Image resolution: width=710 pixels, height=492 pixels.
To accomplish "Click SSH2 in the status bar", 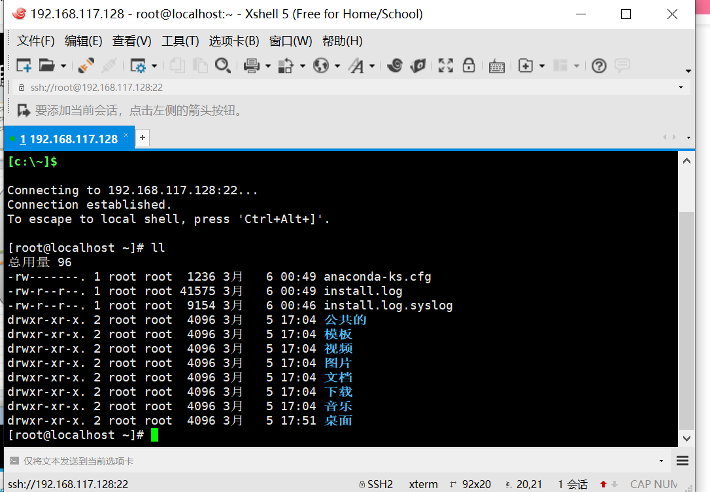I will pos(376,484).
